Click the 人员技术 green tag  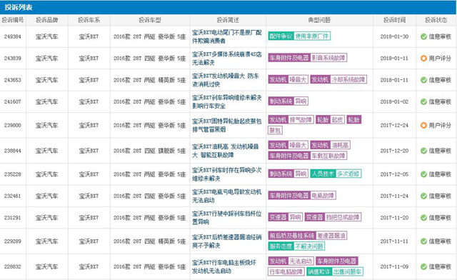(x=323, y=174)
